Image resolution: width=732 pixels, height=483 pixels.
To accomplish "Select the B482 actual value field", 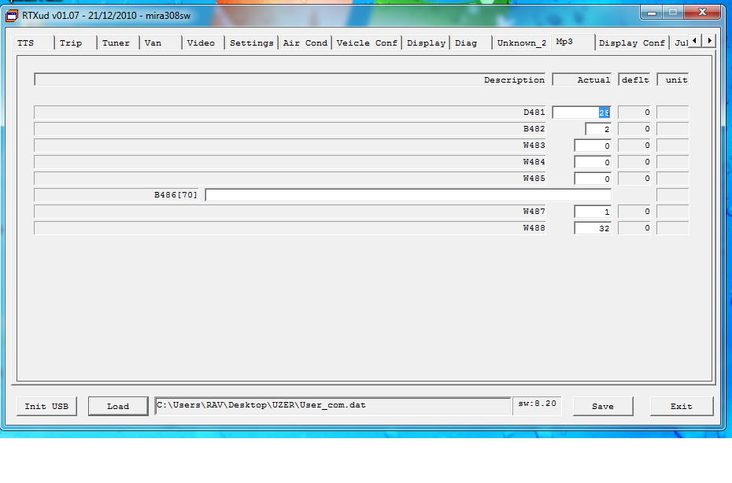I will tap(597, 129).
